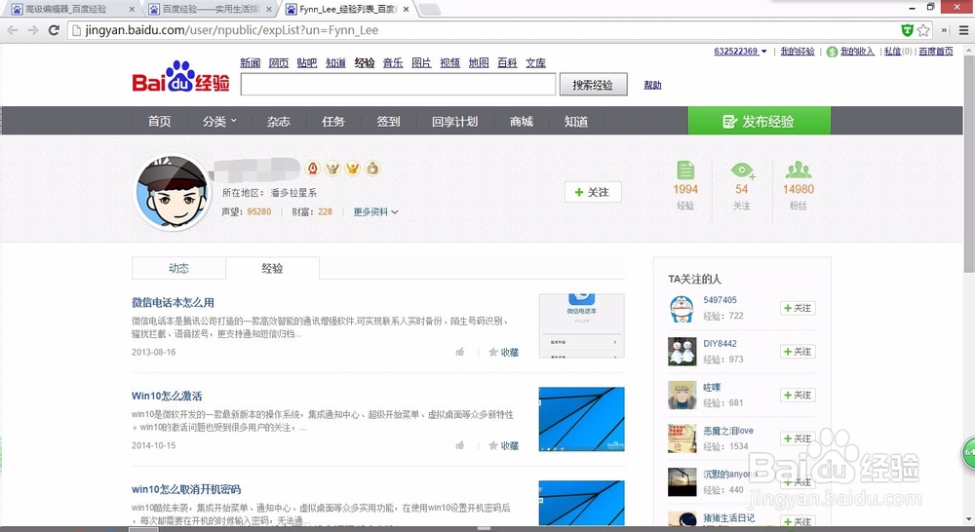The width and height of the screenshot is (975, 532).
Task: Open the 首页 nav item
Action: pos(159,121)
